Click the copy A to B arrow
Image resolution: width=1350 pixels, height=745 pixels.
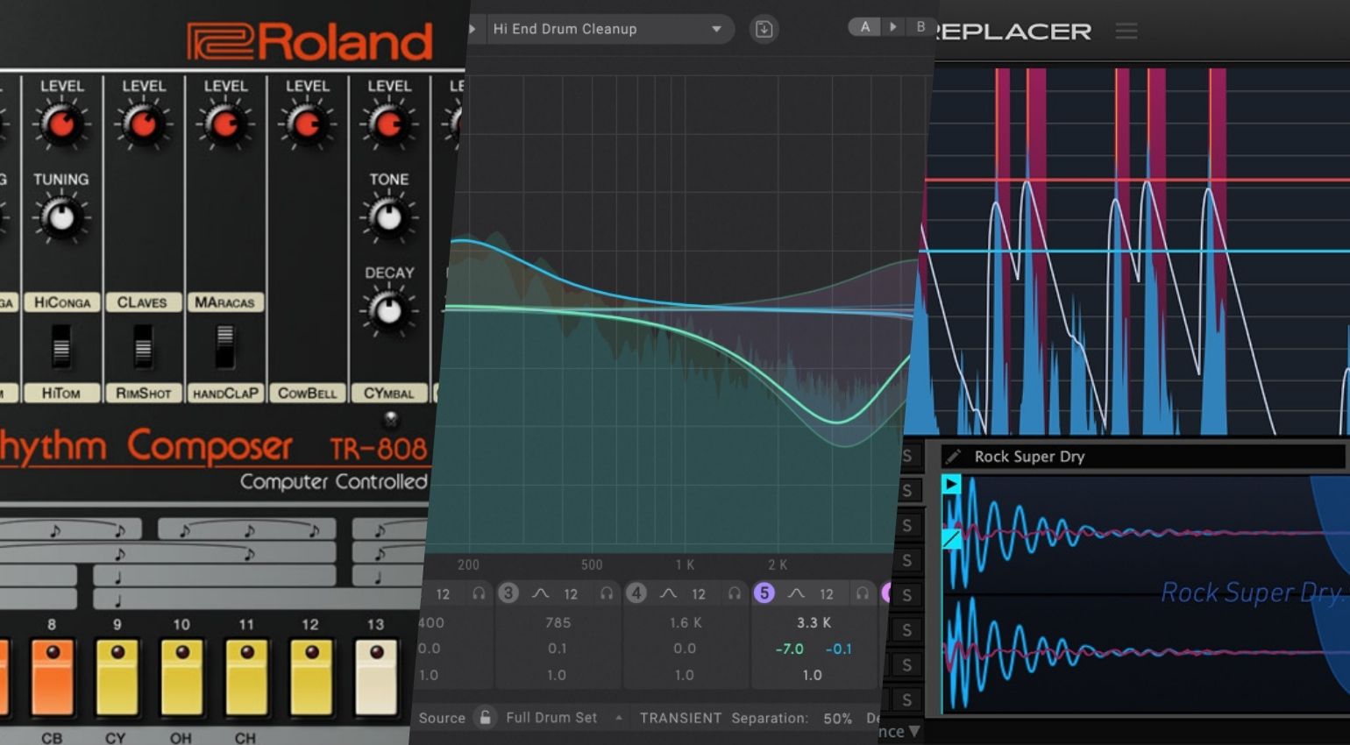pos(893,27)
